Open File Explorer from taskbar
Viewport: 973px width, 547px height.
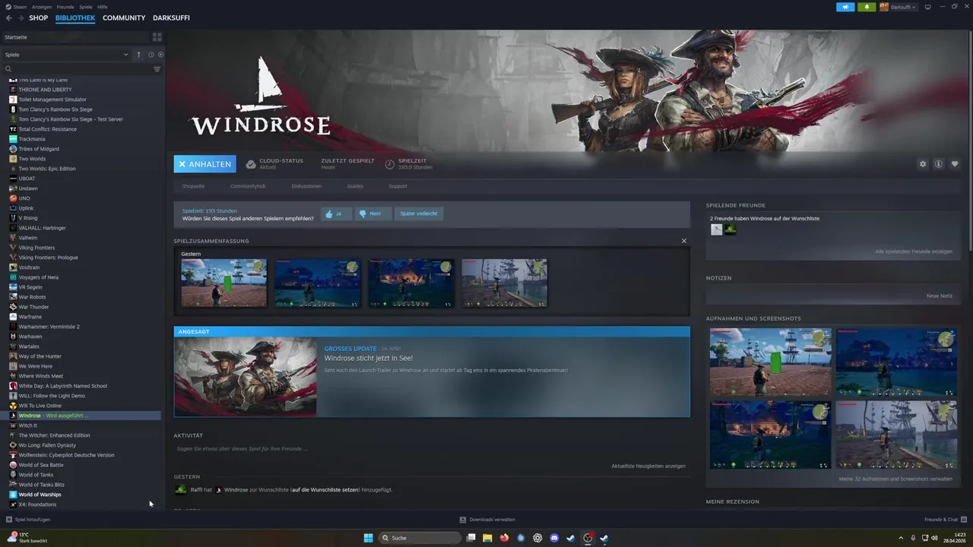click(x=487, y=538)
